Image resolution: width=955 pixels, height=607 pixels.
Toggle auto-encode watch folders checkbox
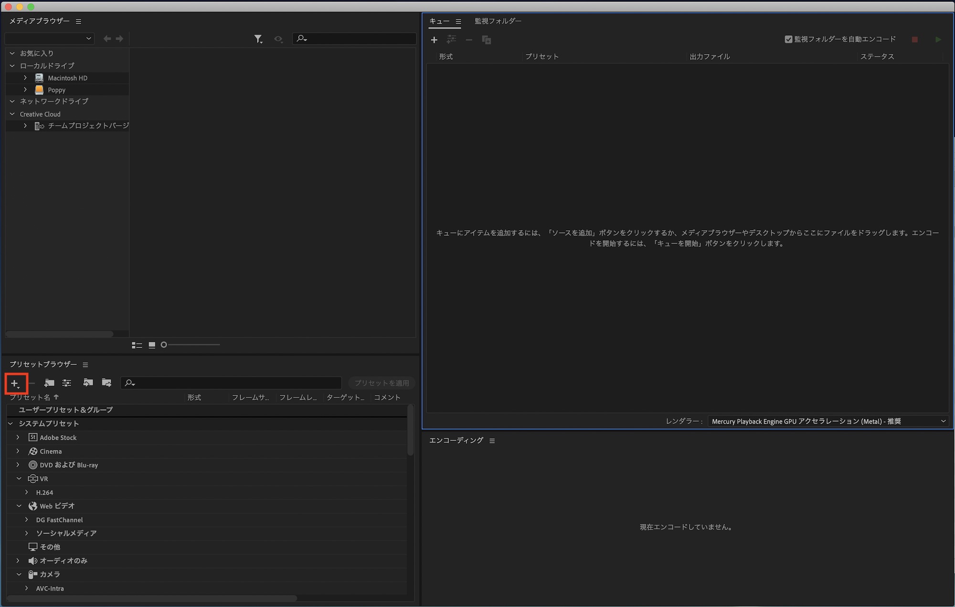click(788, 40)
